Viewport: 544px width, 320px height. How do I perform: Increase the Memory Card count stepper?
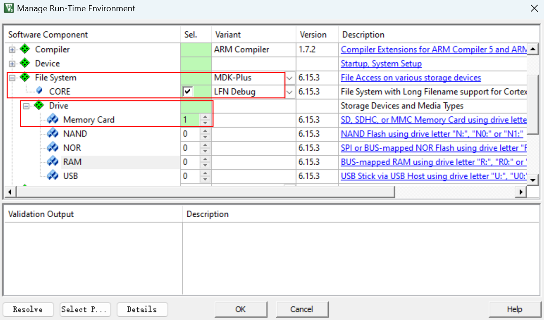204,117
